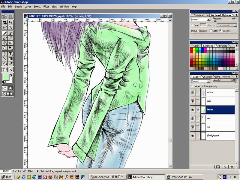The image size is (240, 180).
Task: Select the Eyedropper tool
Action: click(10, 64)
